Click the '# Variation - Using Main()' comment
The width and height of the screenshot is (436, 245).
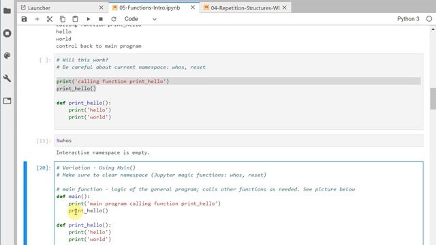coord(95,168)
